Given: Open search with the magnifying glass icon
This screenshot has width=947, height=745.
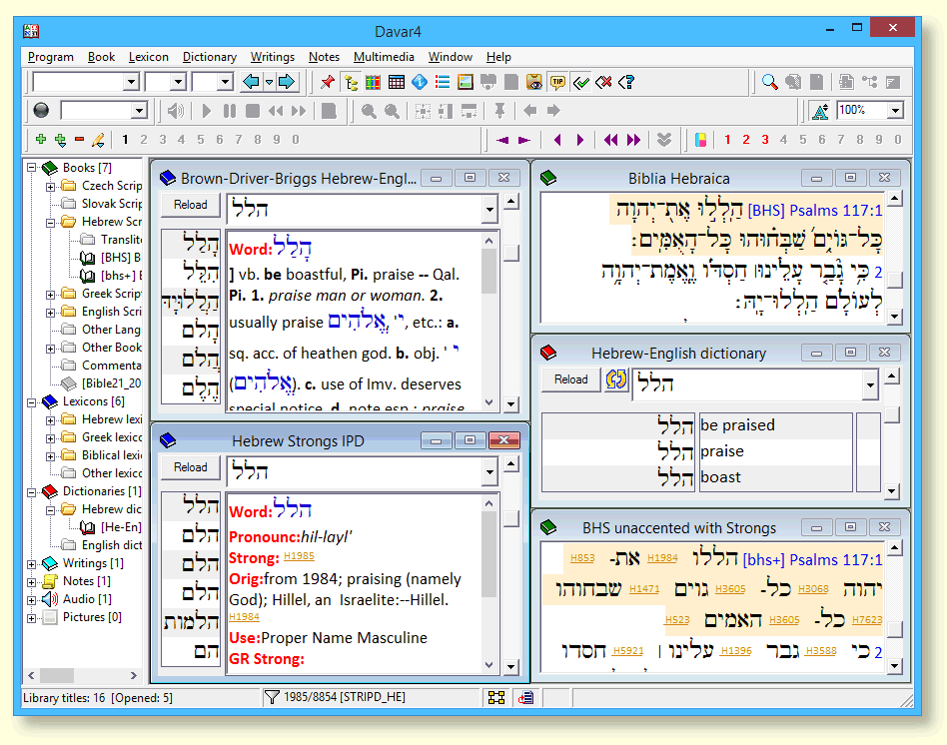Looking at the screenshot, I should 769,82.
